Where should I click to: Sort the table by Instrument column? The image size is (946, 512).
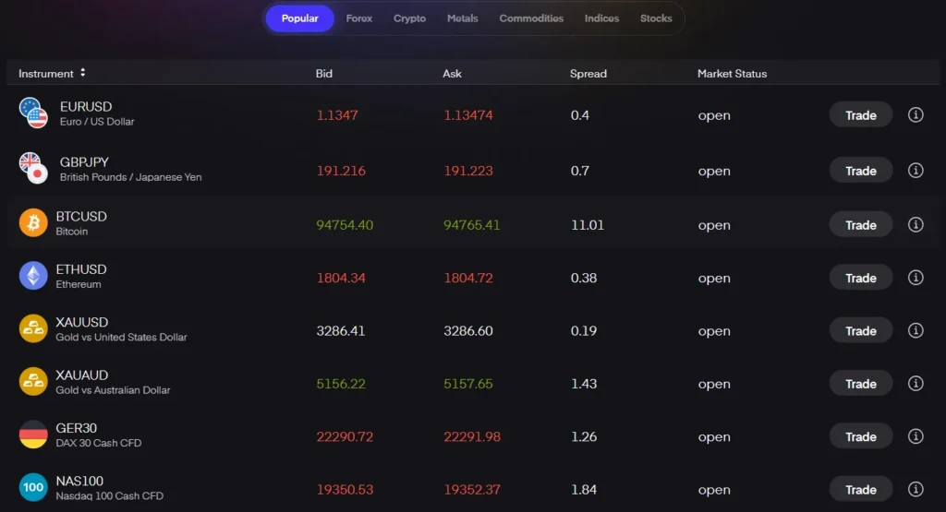82,73
